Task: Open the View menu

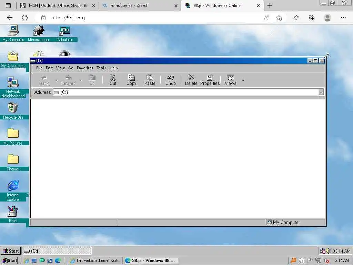Action: click(60, 68)
